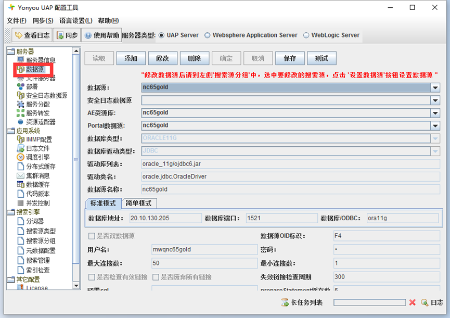Click the 分词器 document icon
Screen dimensions: 450x318
pos(20,221)
